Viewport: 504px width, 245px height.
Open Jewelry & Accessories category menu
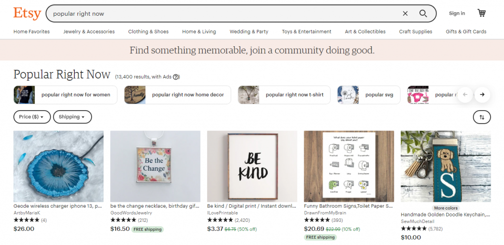coord(89,31)
